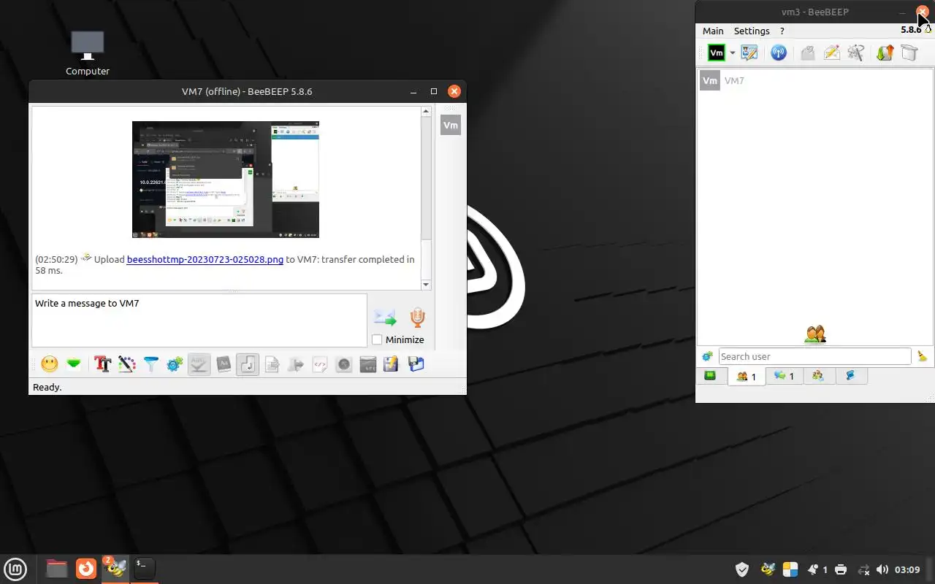Open chat settings blue gears icon
The image size is (935, 584).
pyautogui.click(x=175, y=364)
